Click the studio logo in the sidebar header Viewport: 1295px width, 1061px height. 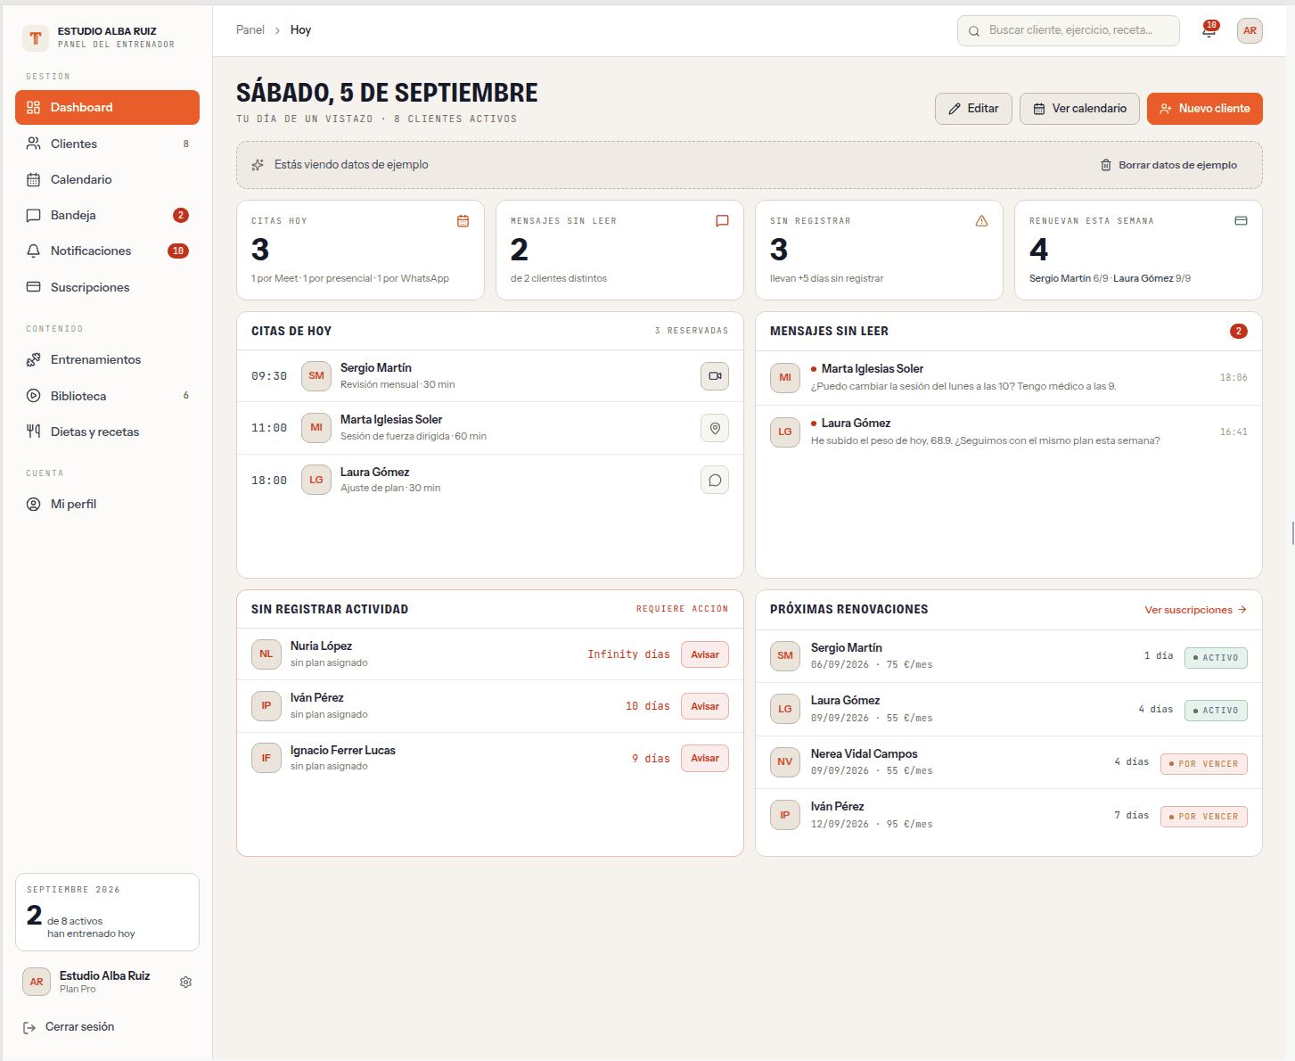point(36,37)
